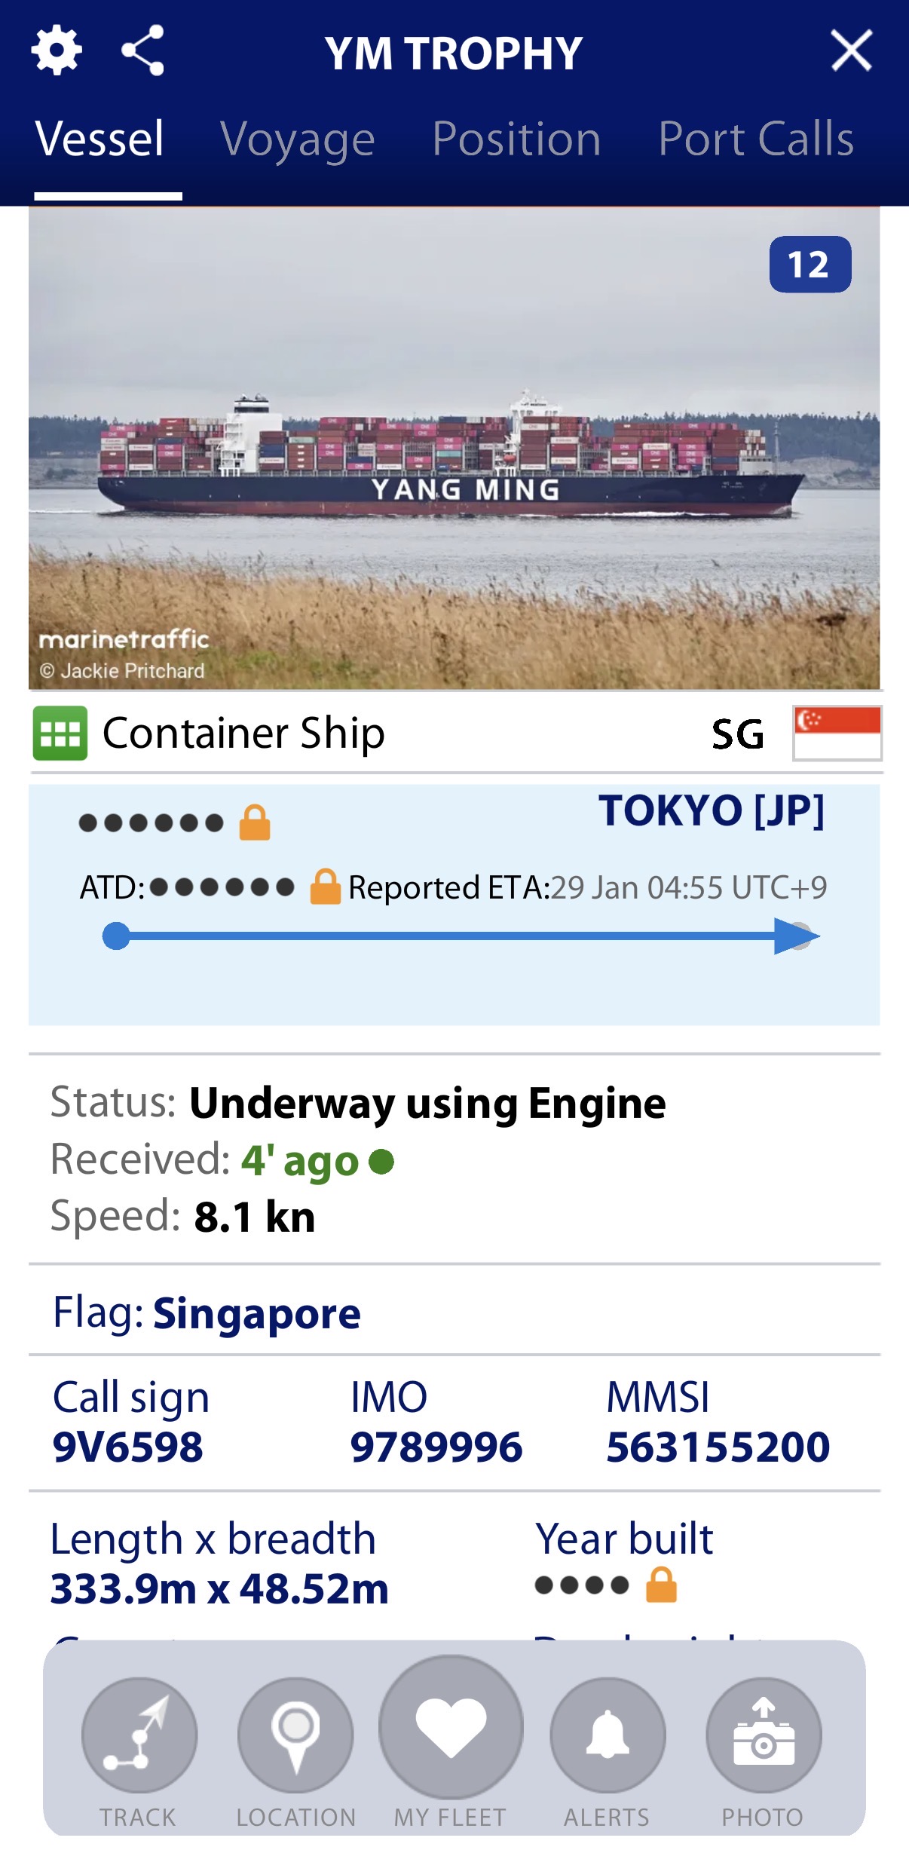Select the Port Calls tab
Image resolution: width=909 pixels, height=1850 pixels.
pos(756,139)
